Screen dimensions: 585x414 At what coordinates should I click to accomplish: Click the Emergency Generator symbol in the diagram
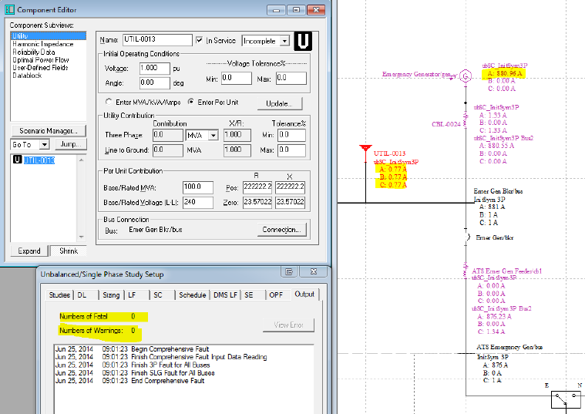pyautogui.click(x=465, y=76)
